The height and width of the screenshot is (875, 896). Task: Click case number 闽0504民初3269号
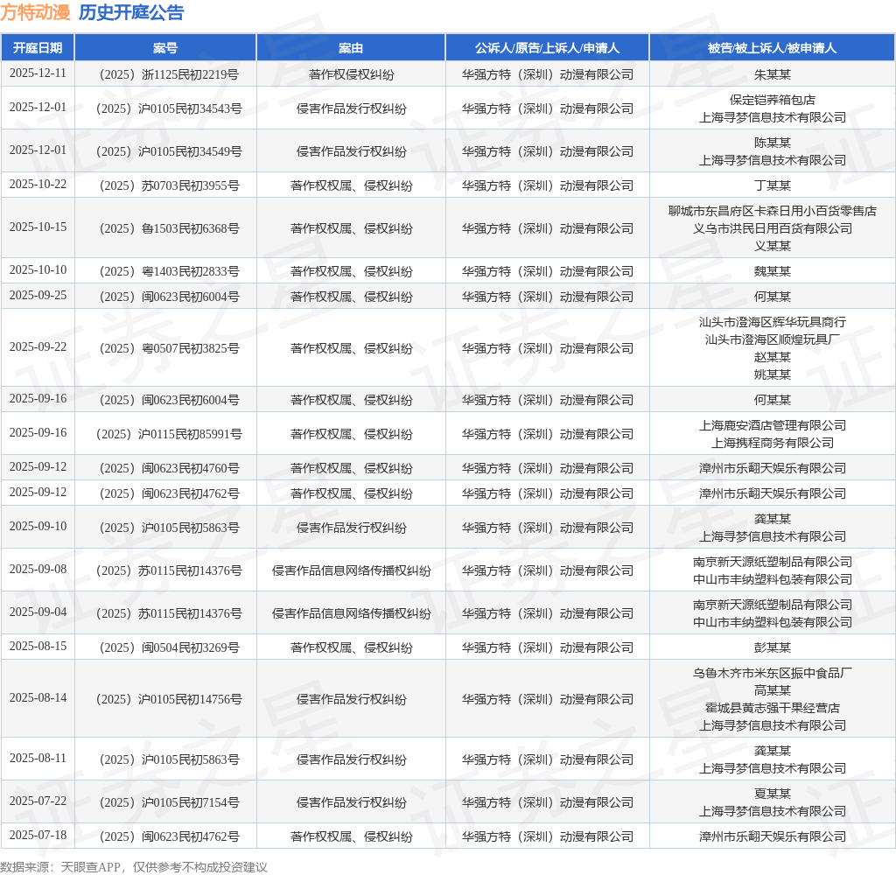169,647
